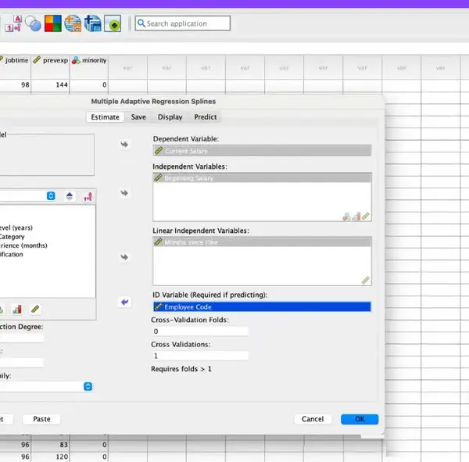Click the first empty 'var' column header

(127, 68)
